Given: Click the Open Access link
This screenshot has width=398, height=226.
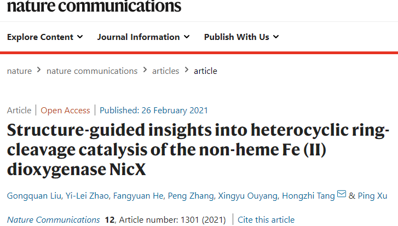Looking at the screenshot, I should (x=65, y=110).
